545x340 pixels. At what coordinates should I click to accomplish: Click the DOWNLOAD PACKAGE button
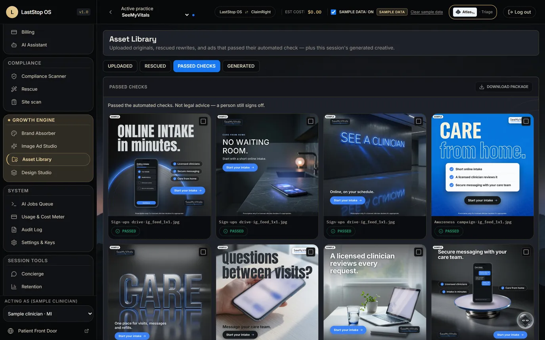[x=504, y=87]
